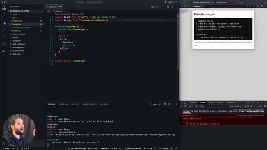Switch to the OUTPUT panel tab
The width and height of the screenshot is (267, 150).
coord(75,104)
